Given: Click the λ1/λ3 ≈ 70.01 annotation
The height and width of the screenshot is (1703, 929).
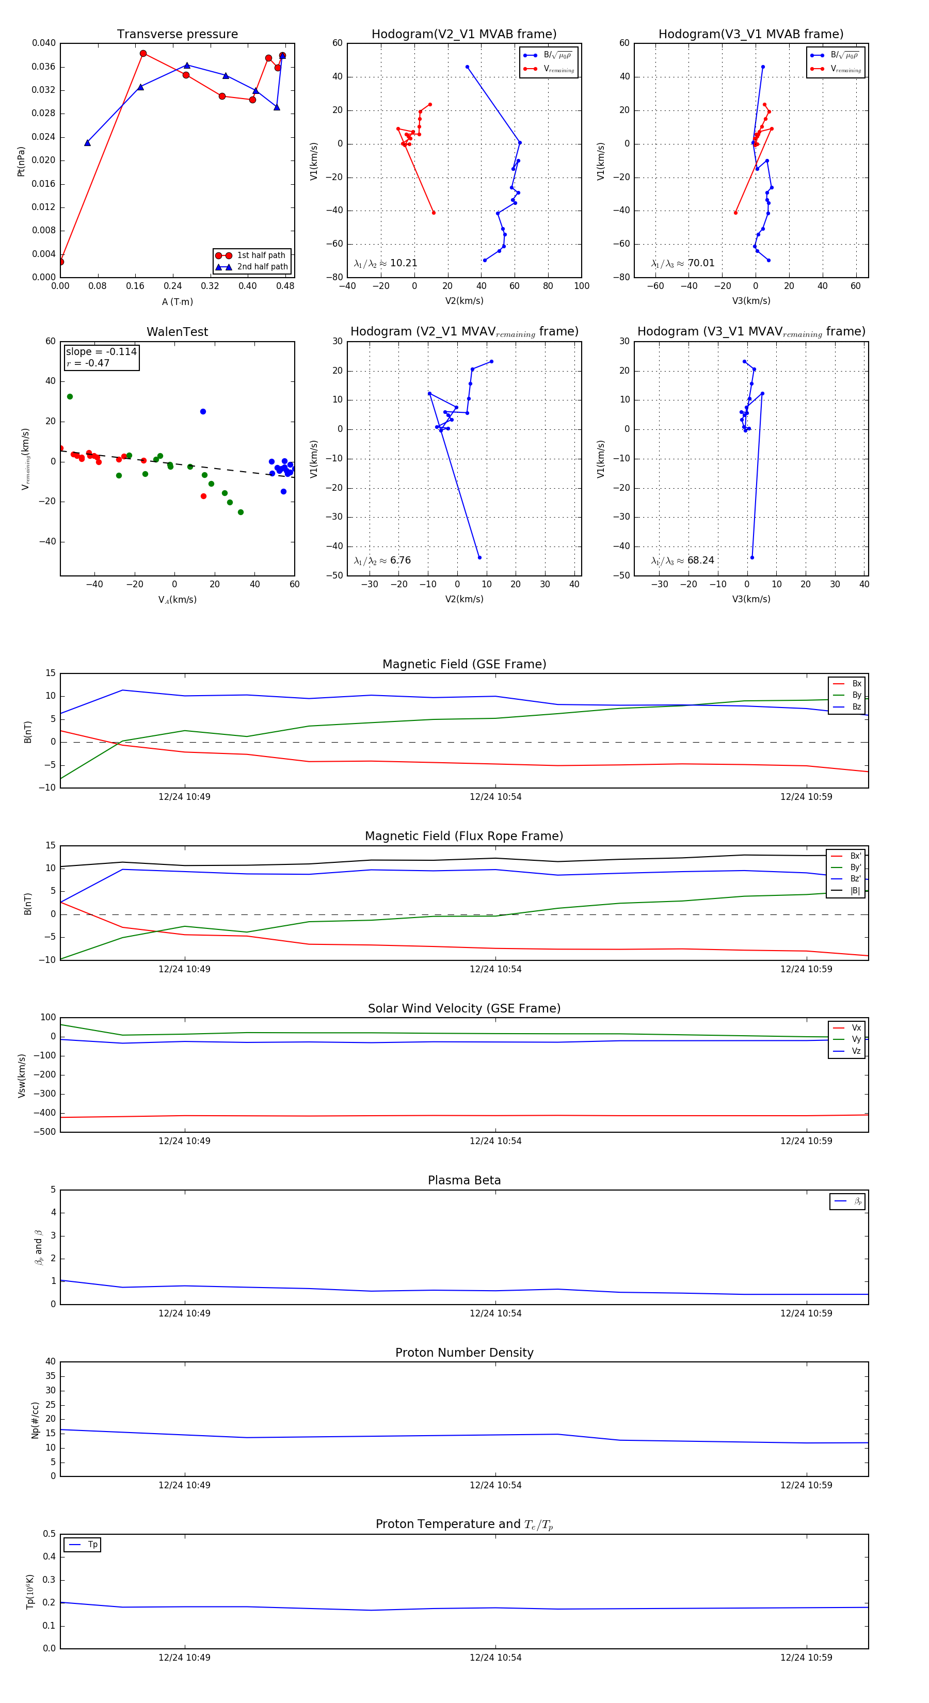Looking at the screenshot, I should (x=683, y=263).
